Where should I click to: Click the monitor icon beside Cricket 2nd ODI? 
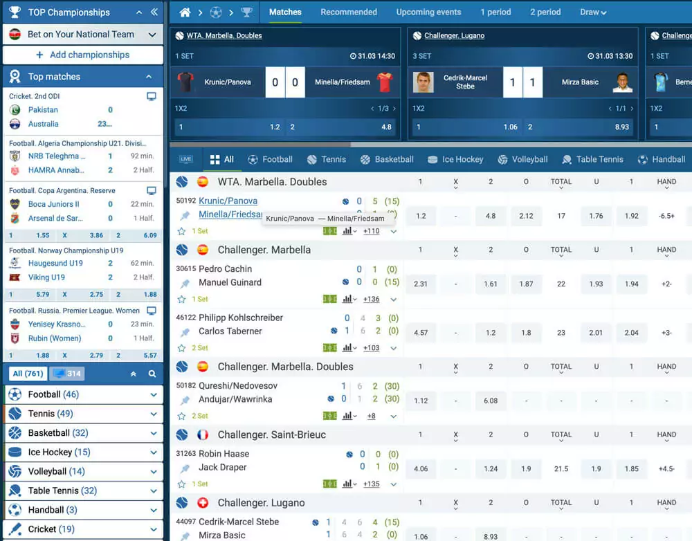[x=152, y=97]
